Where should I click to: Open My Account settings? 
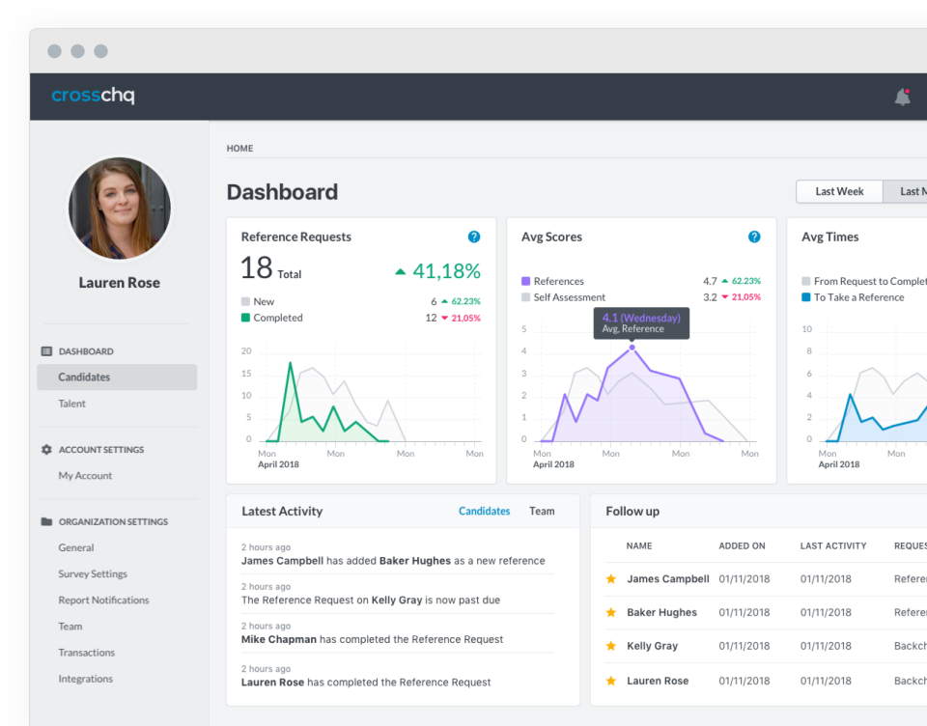85,475
